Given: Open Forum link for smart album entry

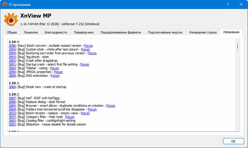Looking at the screenshot, I should [110, 106].
